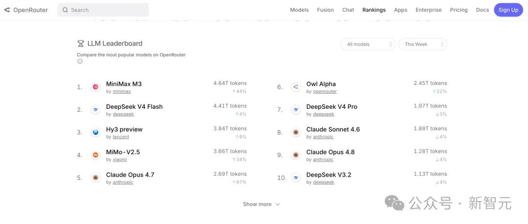Open the deepseek author link under V4 Flash
Image resolution: width=528 pixels, height=224 pixels.
pos(123,114)
